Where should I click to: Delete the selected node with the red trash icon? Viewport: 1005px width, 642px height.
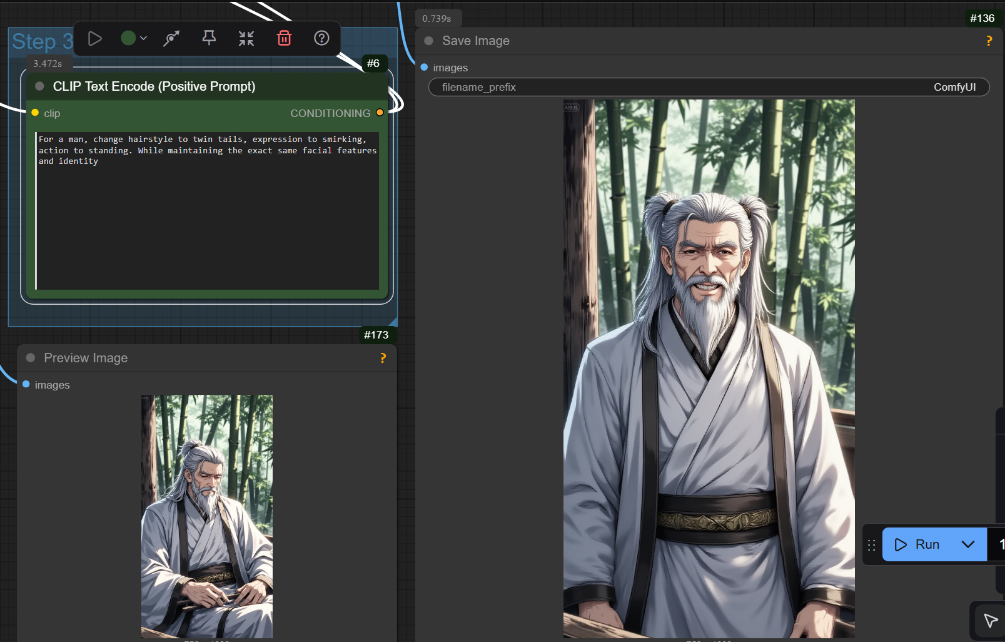point(284,39)
